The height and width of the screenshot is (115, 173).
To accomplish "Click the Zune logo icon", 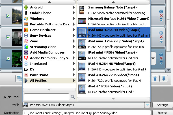I will (x=26, y=41).
